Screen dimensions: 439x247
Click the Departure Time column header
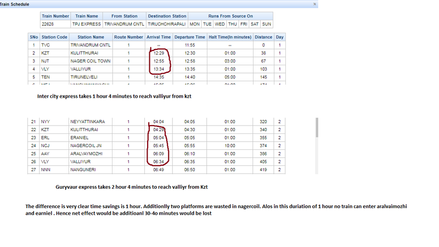click(x=190, y=37)
